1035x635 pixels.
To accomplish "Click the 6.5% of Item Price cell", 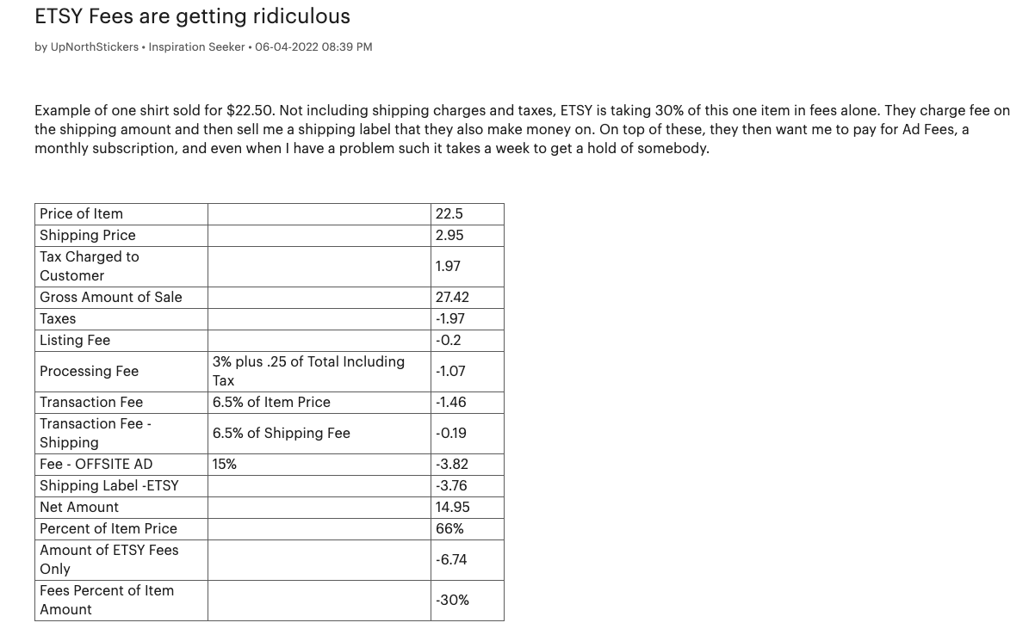I will click(271, 403).
